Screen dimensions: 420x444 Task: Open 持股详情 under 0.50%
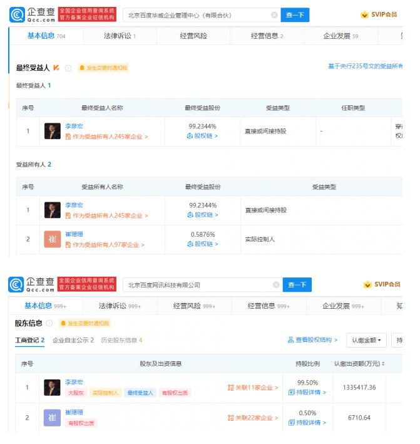tap(307, 423)
